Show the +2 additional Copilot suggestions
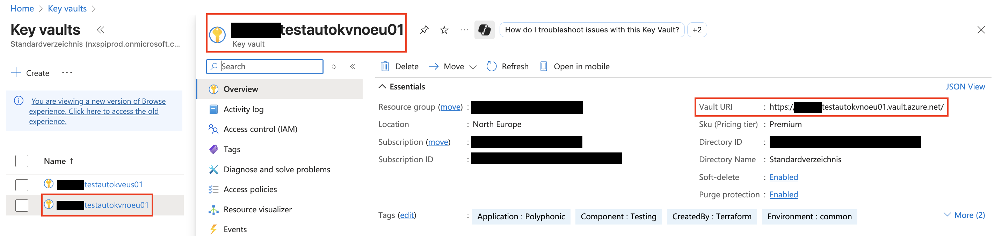 coord(697,30)
